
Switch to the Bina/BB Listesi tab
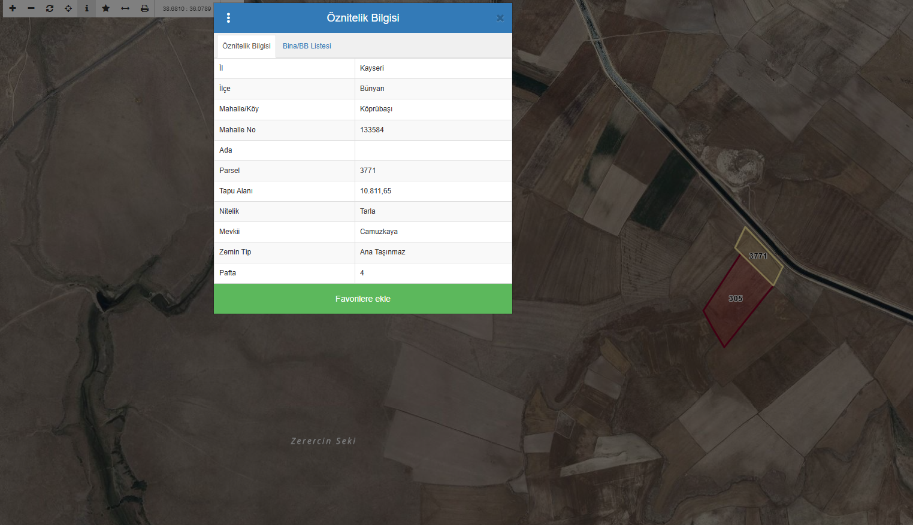coord(307,46)
